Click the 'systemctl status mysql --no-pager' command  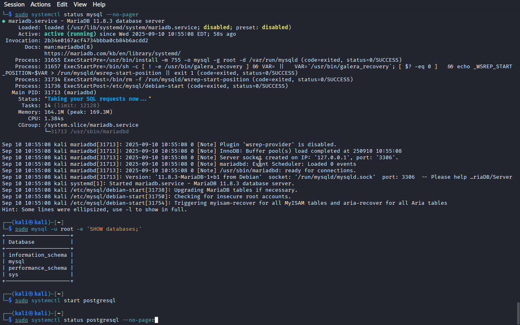point(77,15)
